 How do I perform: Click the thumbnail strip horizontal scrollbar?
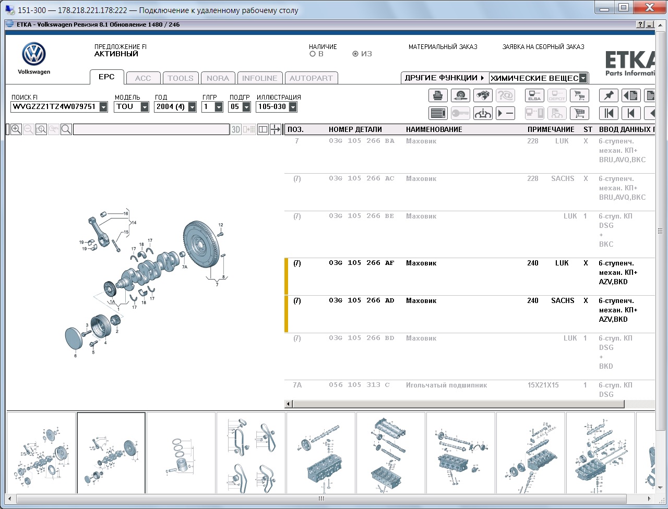click(x=321, y=499)
